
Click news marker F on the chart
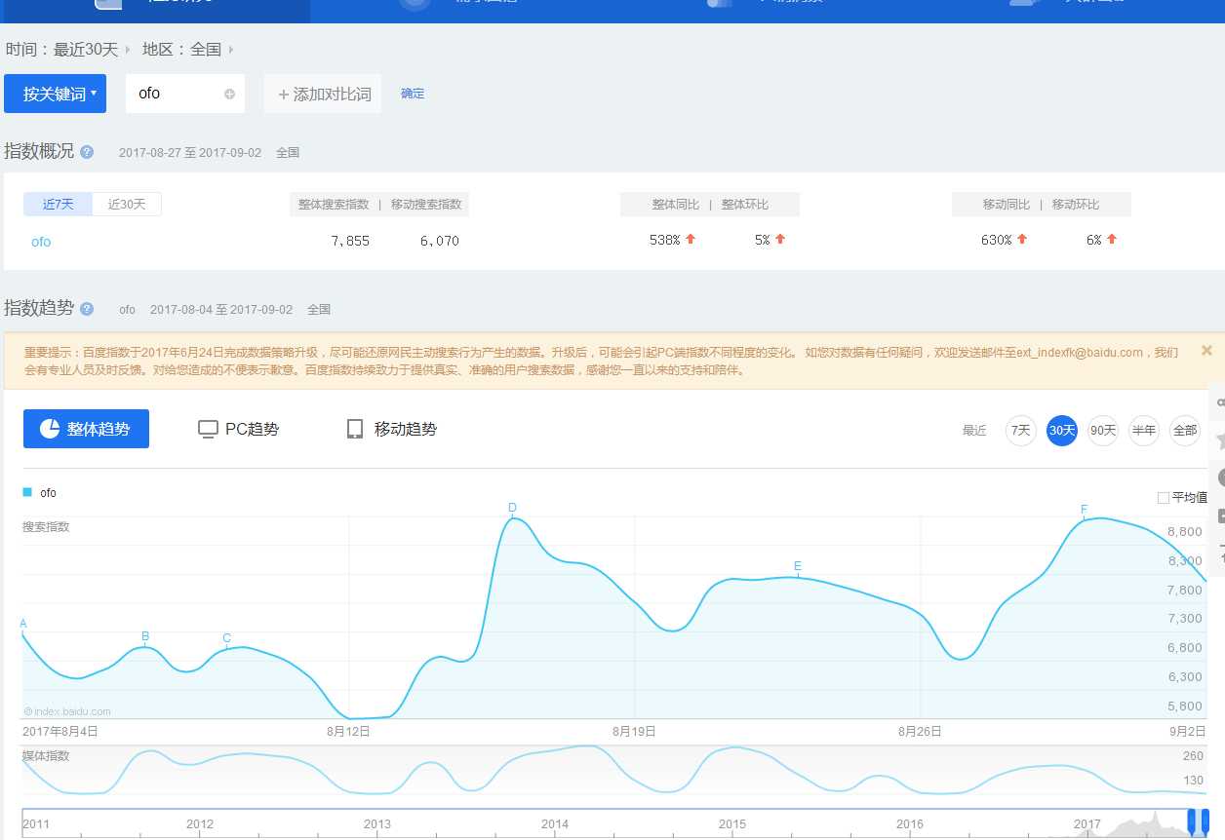coord(1084,510)
